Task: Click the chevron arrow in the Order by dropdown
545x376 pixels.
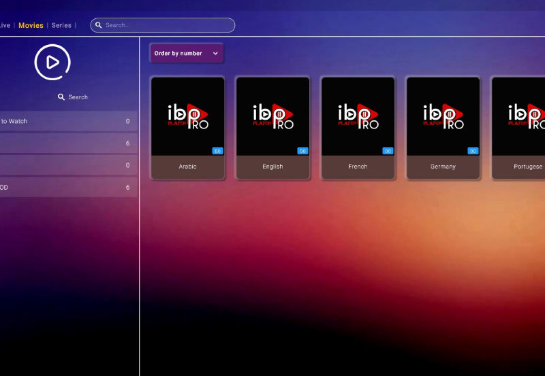Action: 215,54
